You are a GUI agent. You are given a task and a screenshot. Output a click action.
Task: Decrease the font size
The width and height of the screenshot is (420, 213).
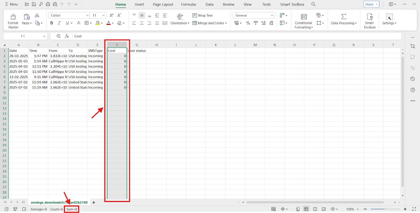[119, 15]
